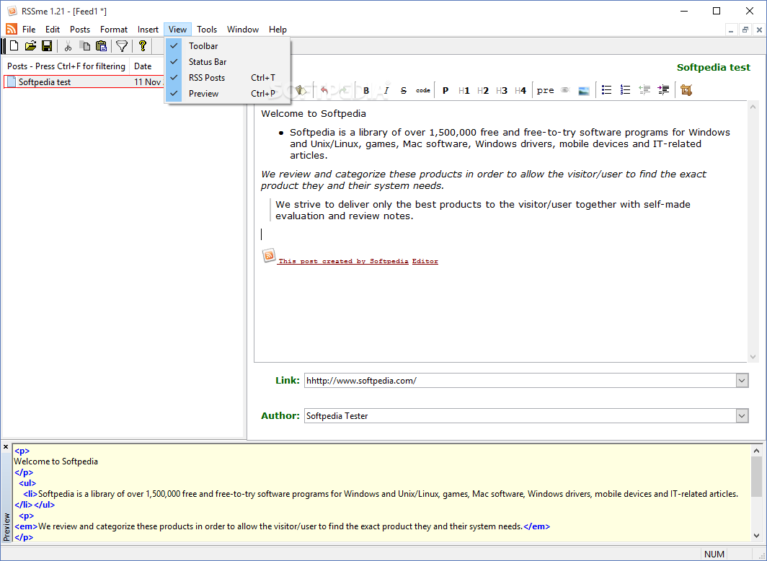Restore the inner Feed1 document window
Image resolution: width=767 pixels, height=561 pixels.
pos(745,30)
